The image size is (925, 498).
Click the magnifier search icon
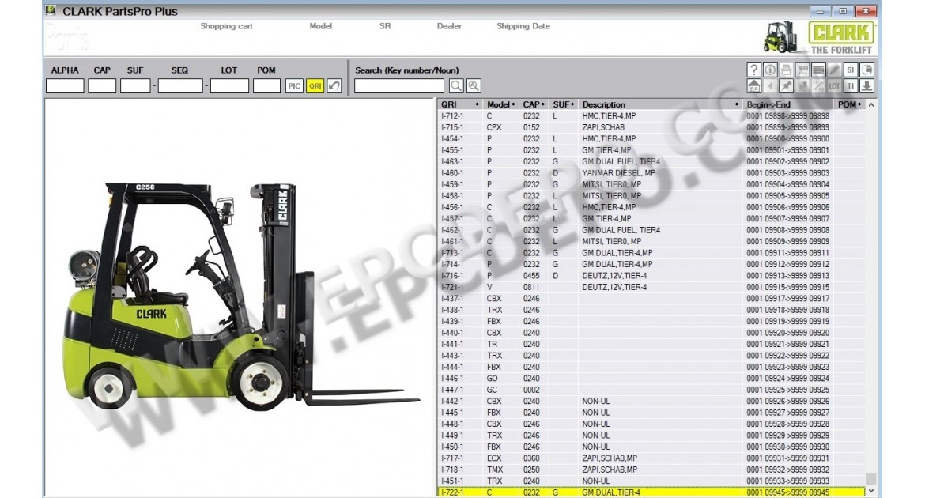click(x=456, y=86)
